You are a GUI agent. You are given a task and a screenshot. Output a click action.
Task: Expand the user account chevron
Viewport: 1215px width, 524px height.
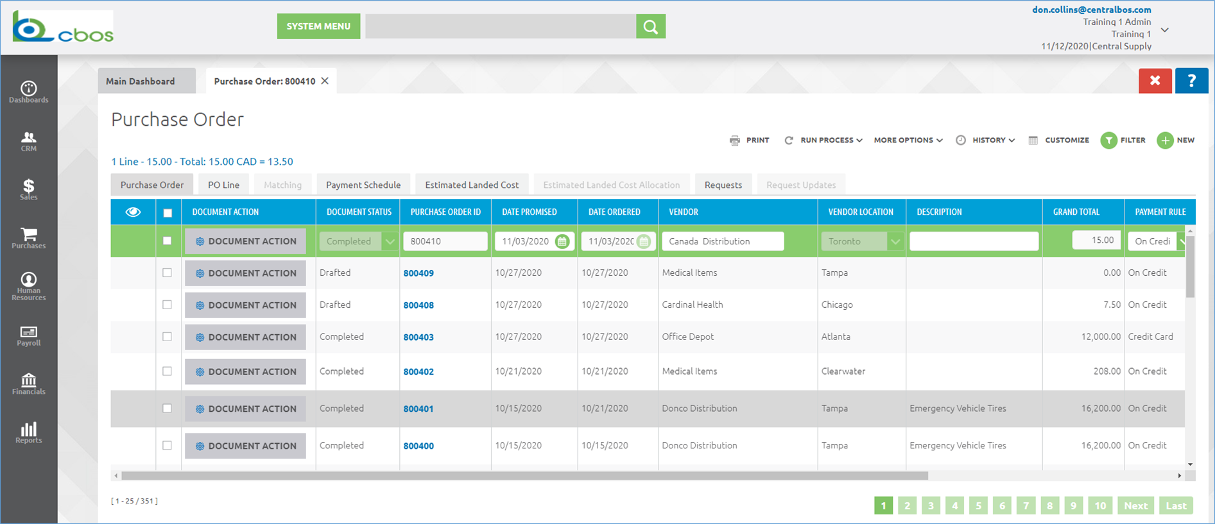point(1165,30)
